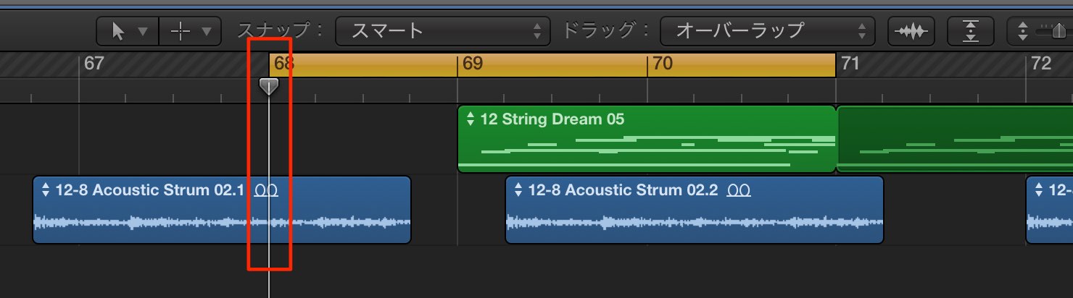The width and height of the screenshot is (1073, 298).
Task: Click loop icon on Acoustic Strum 02.2
Action: coord(739,191)
